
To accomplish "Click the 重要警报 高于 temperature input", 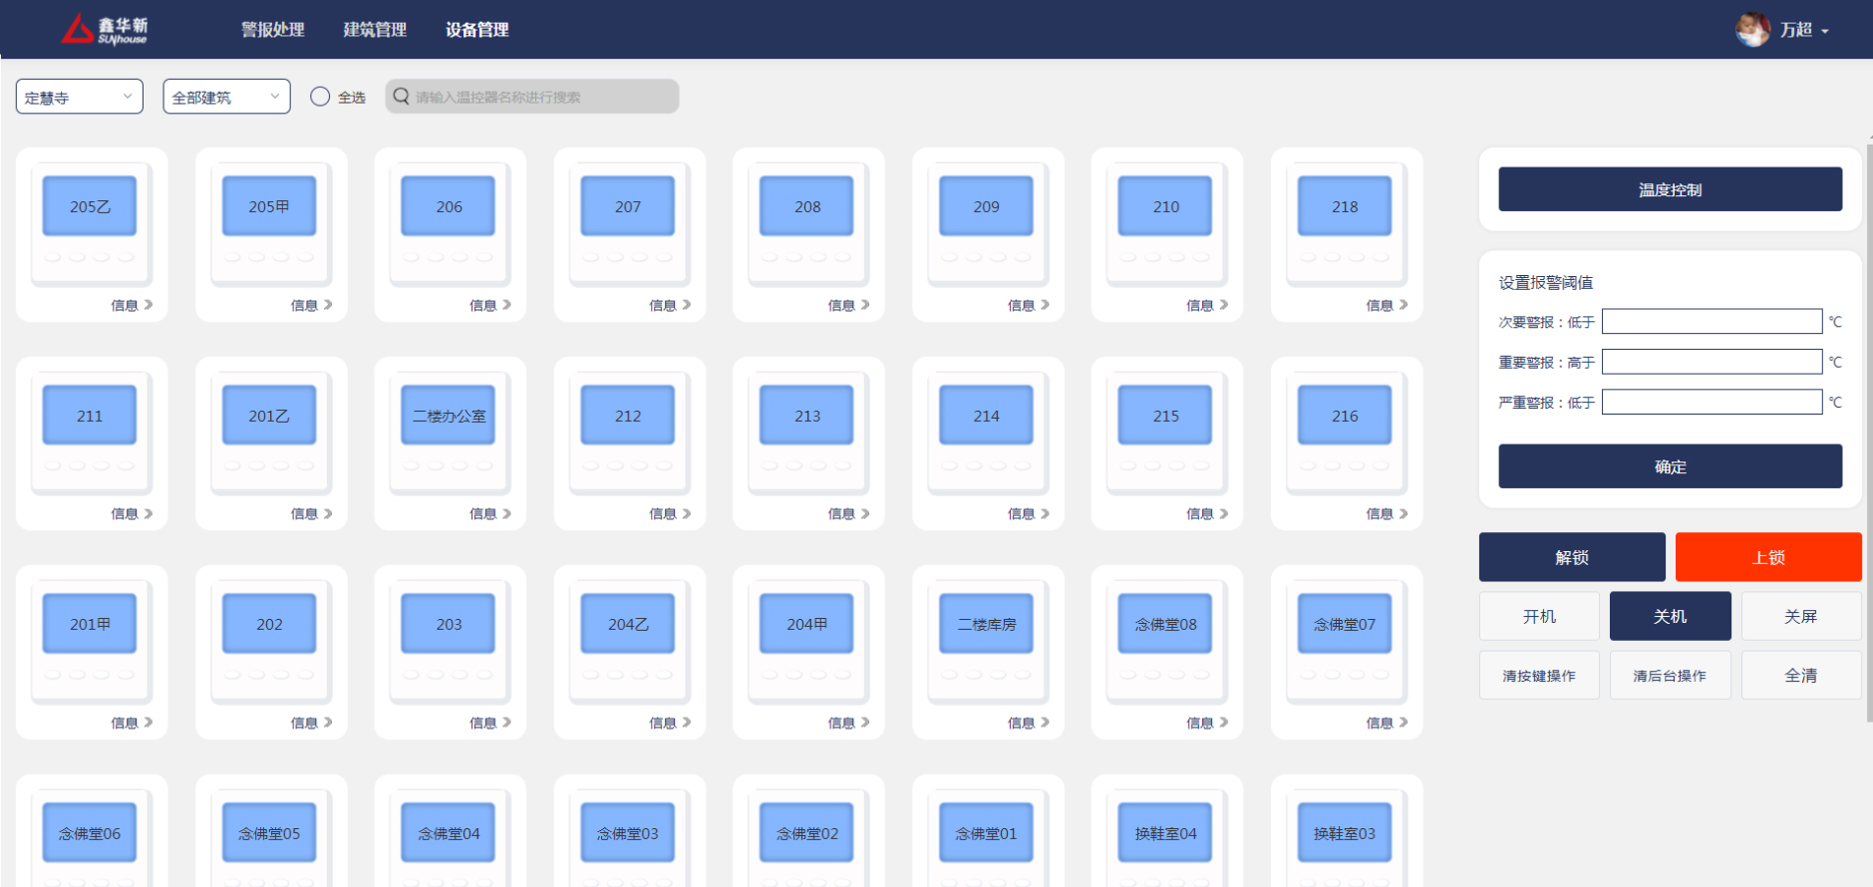I will click(1712, 362).
